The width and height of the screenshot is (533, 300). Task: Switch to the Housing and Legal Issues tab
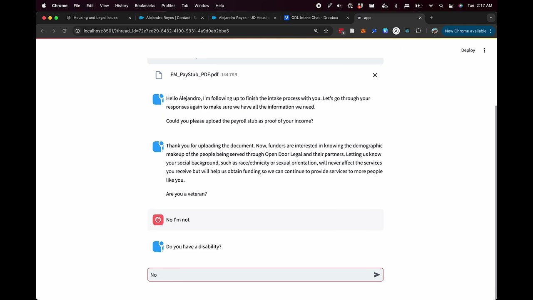coord(95,18)
